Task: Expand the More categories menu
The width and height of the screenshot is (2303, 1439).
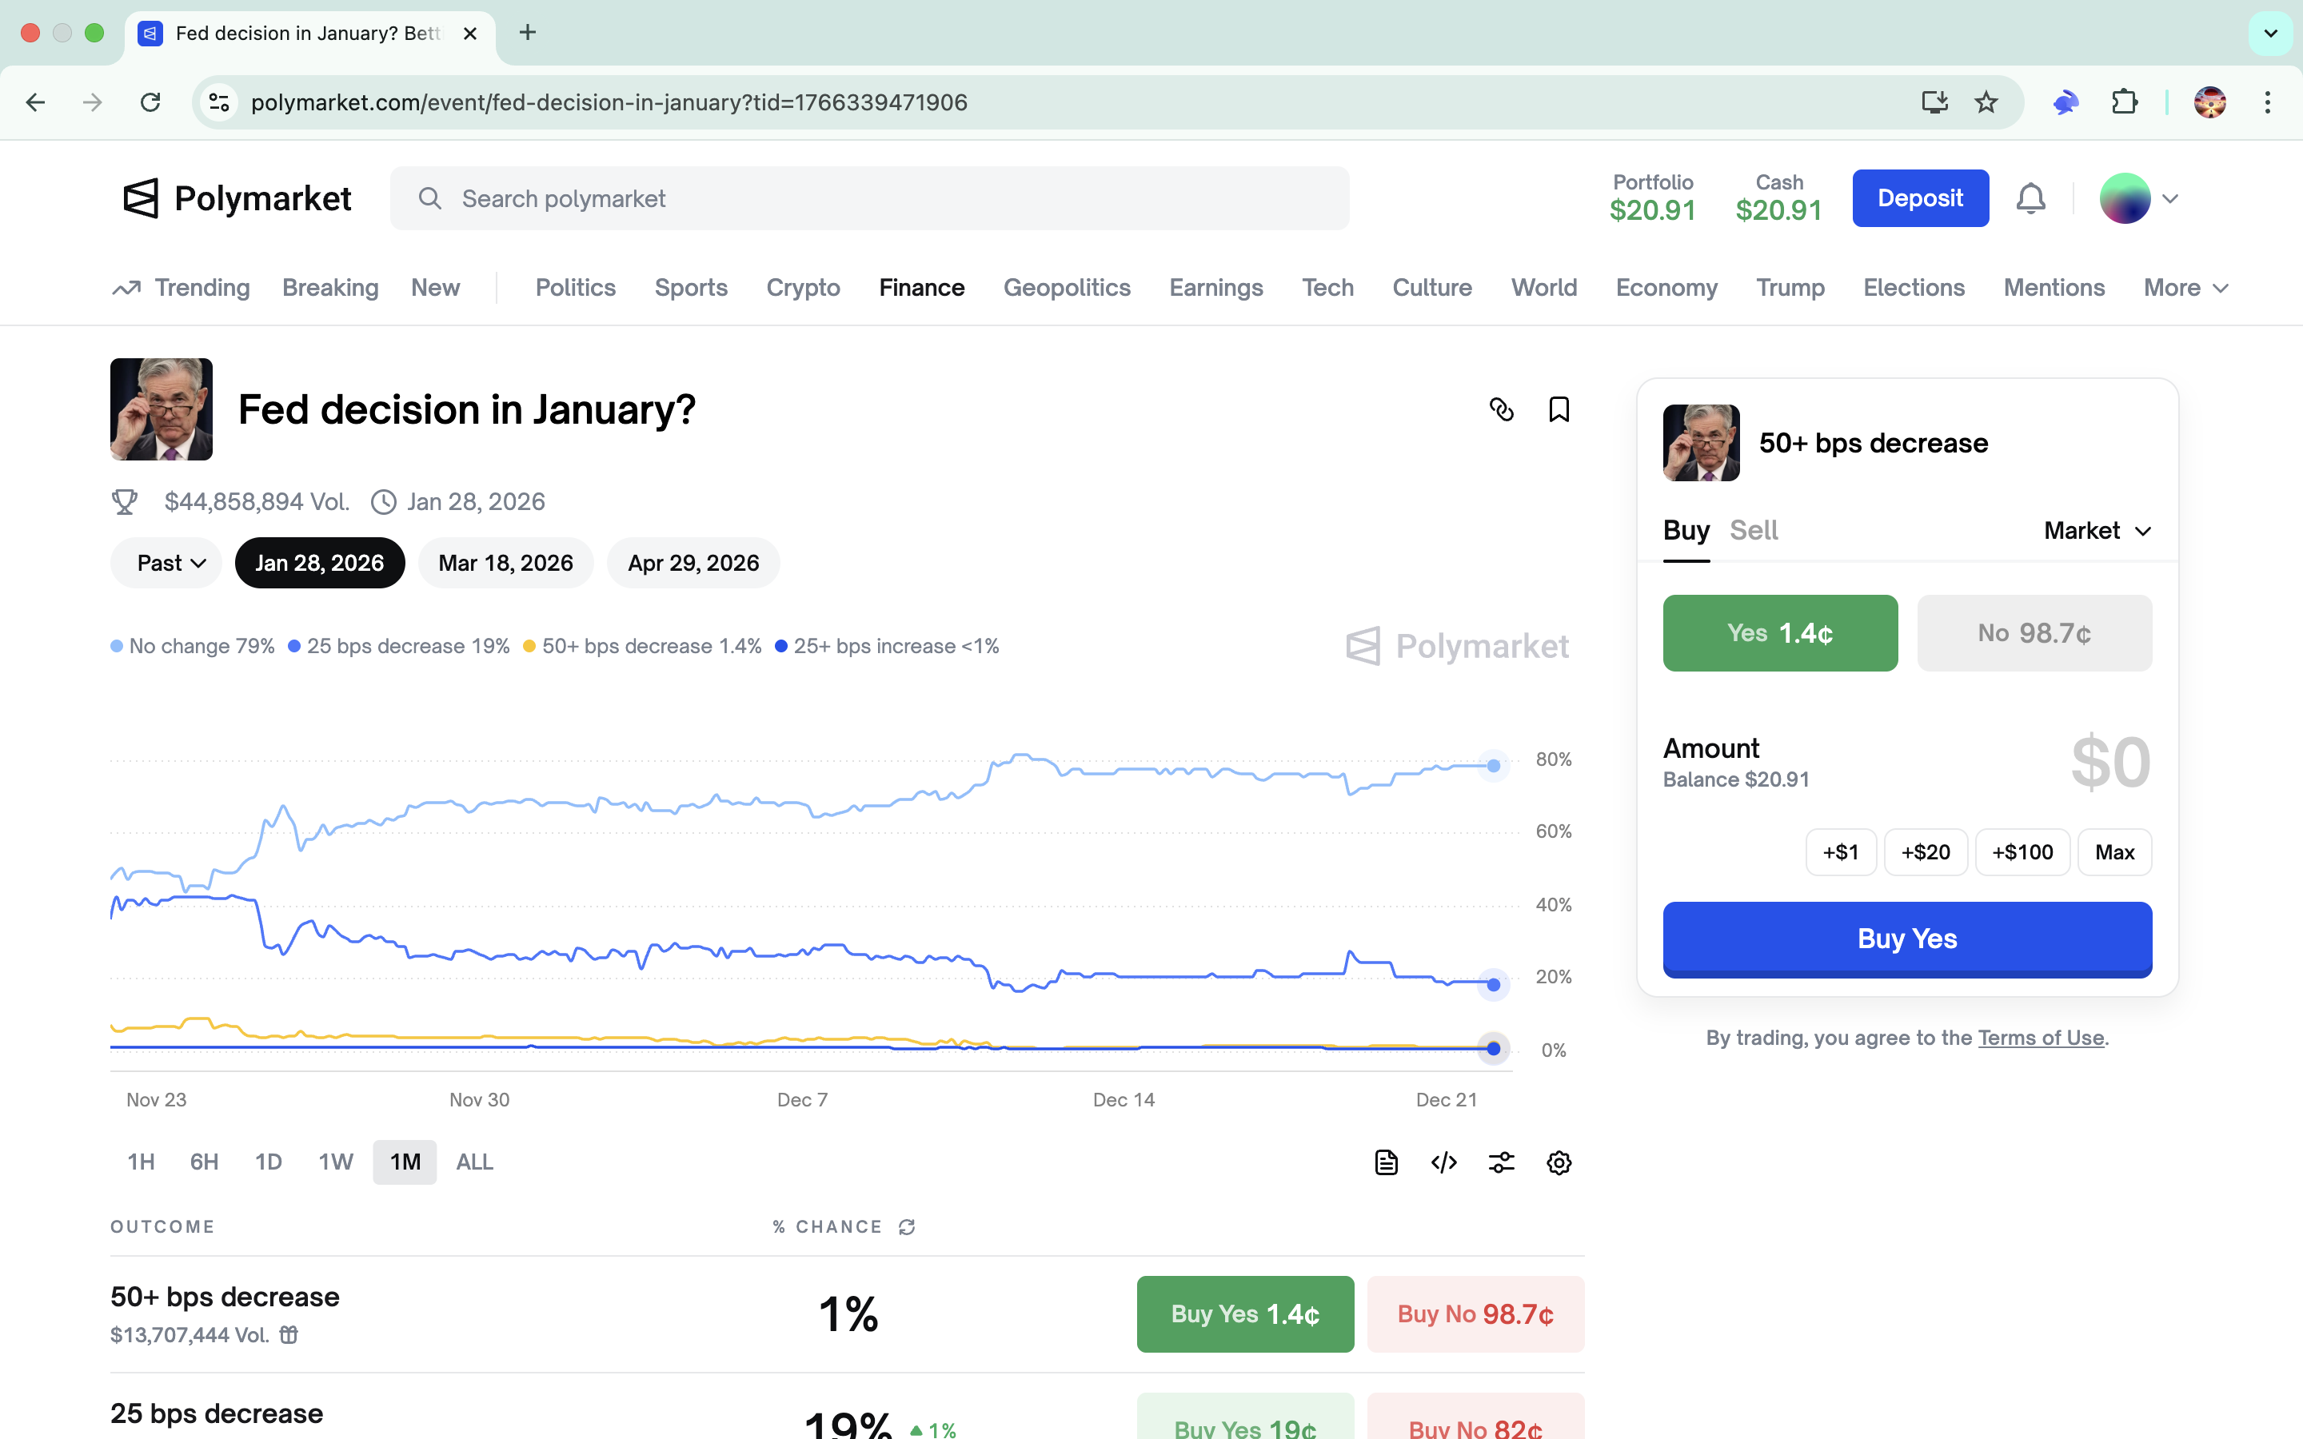Action: [x=2185, y=288]
